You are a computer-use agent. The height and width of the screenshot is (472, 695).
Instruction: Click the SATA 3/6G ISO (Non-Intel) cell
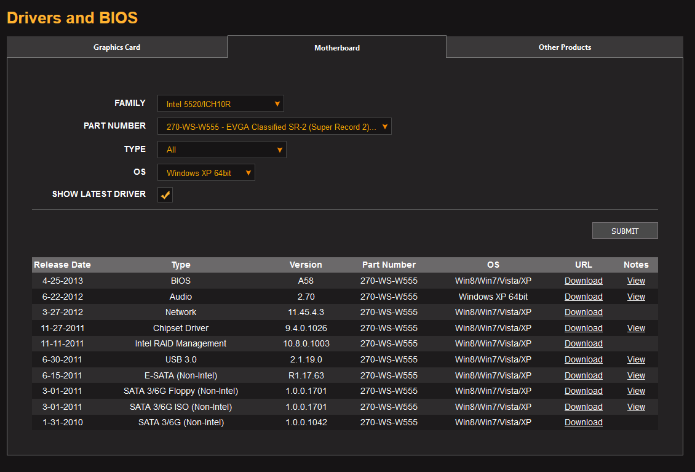tap(181, 407)
